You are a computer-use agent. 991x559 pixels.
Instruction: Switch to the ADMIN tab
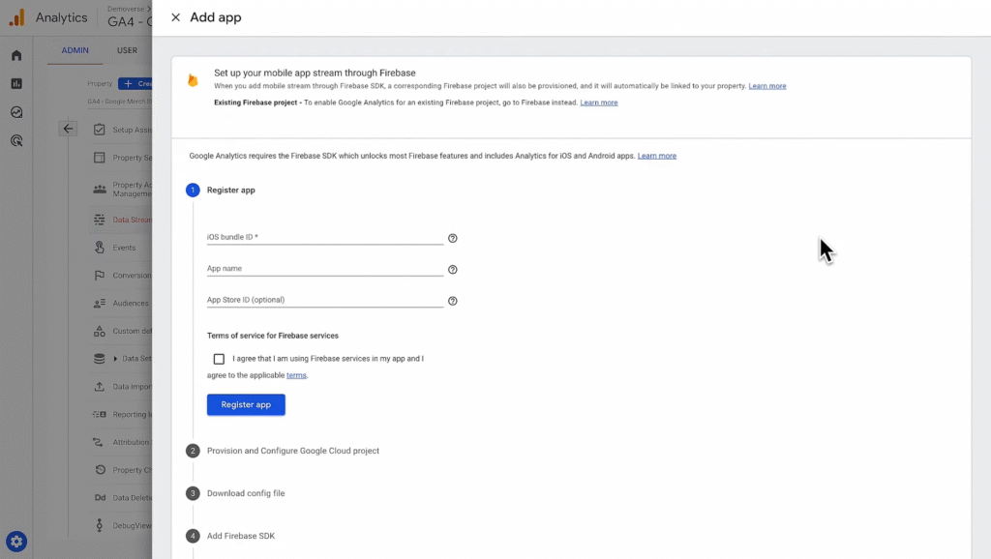(x=75, y=50)
